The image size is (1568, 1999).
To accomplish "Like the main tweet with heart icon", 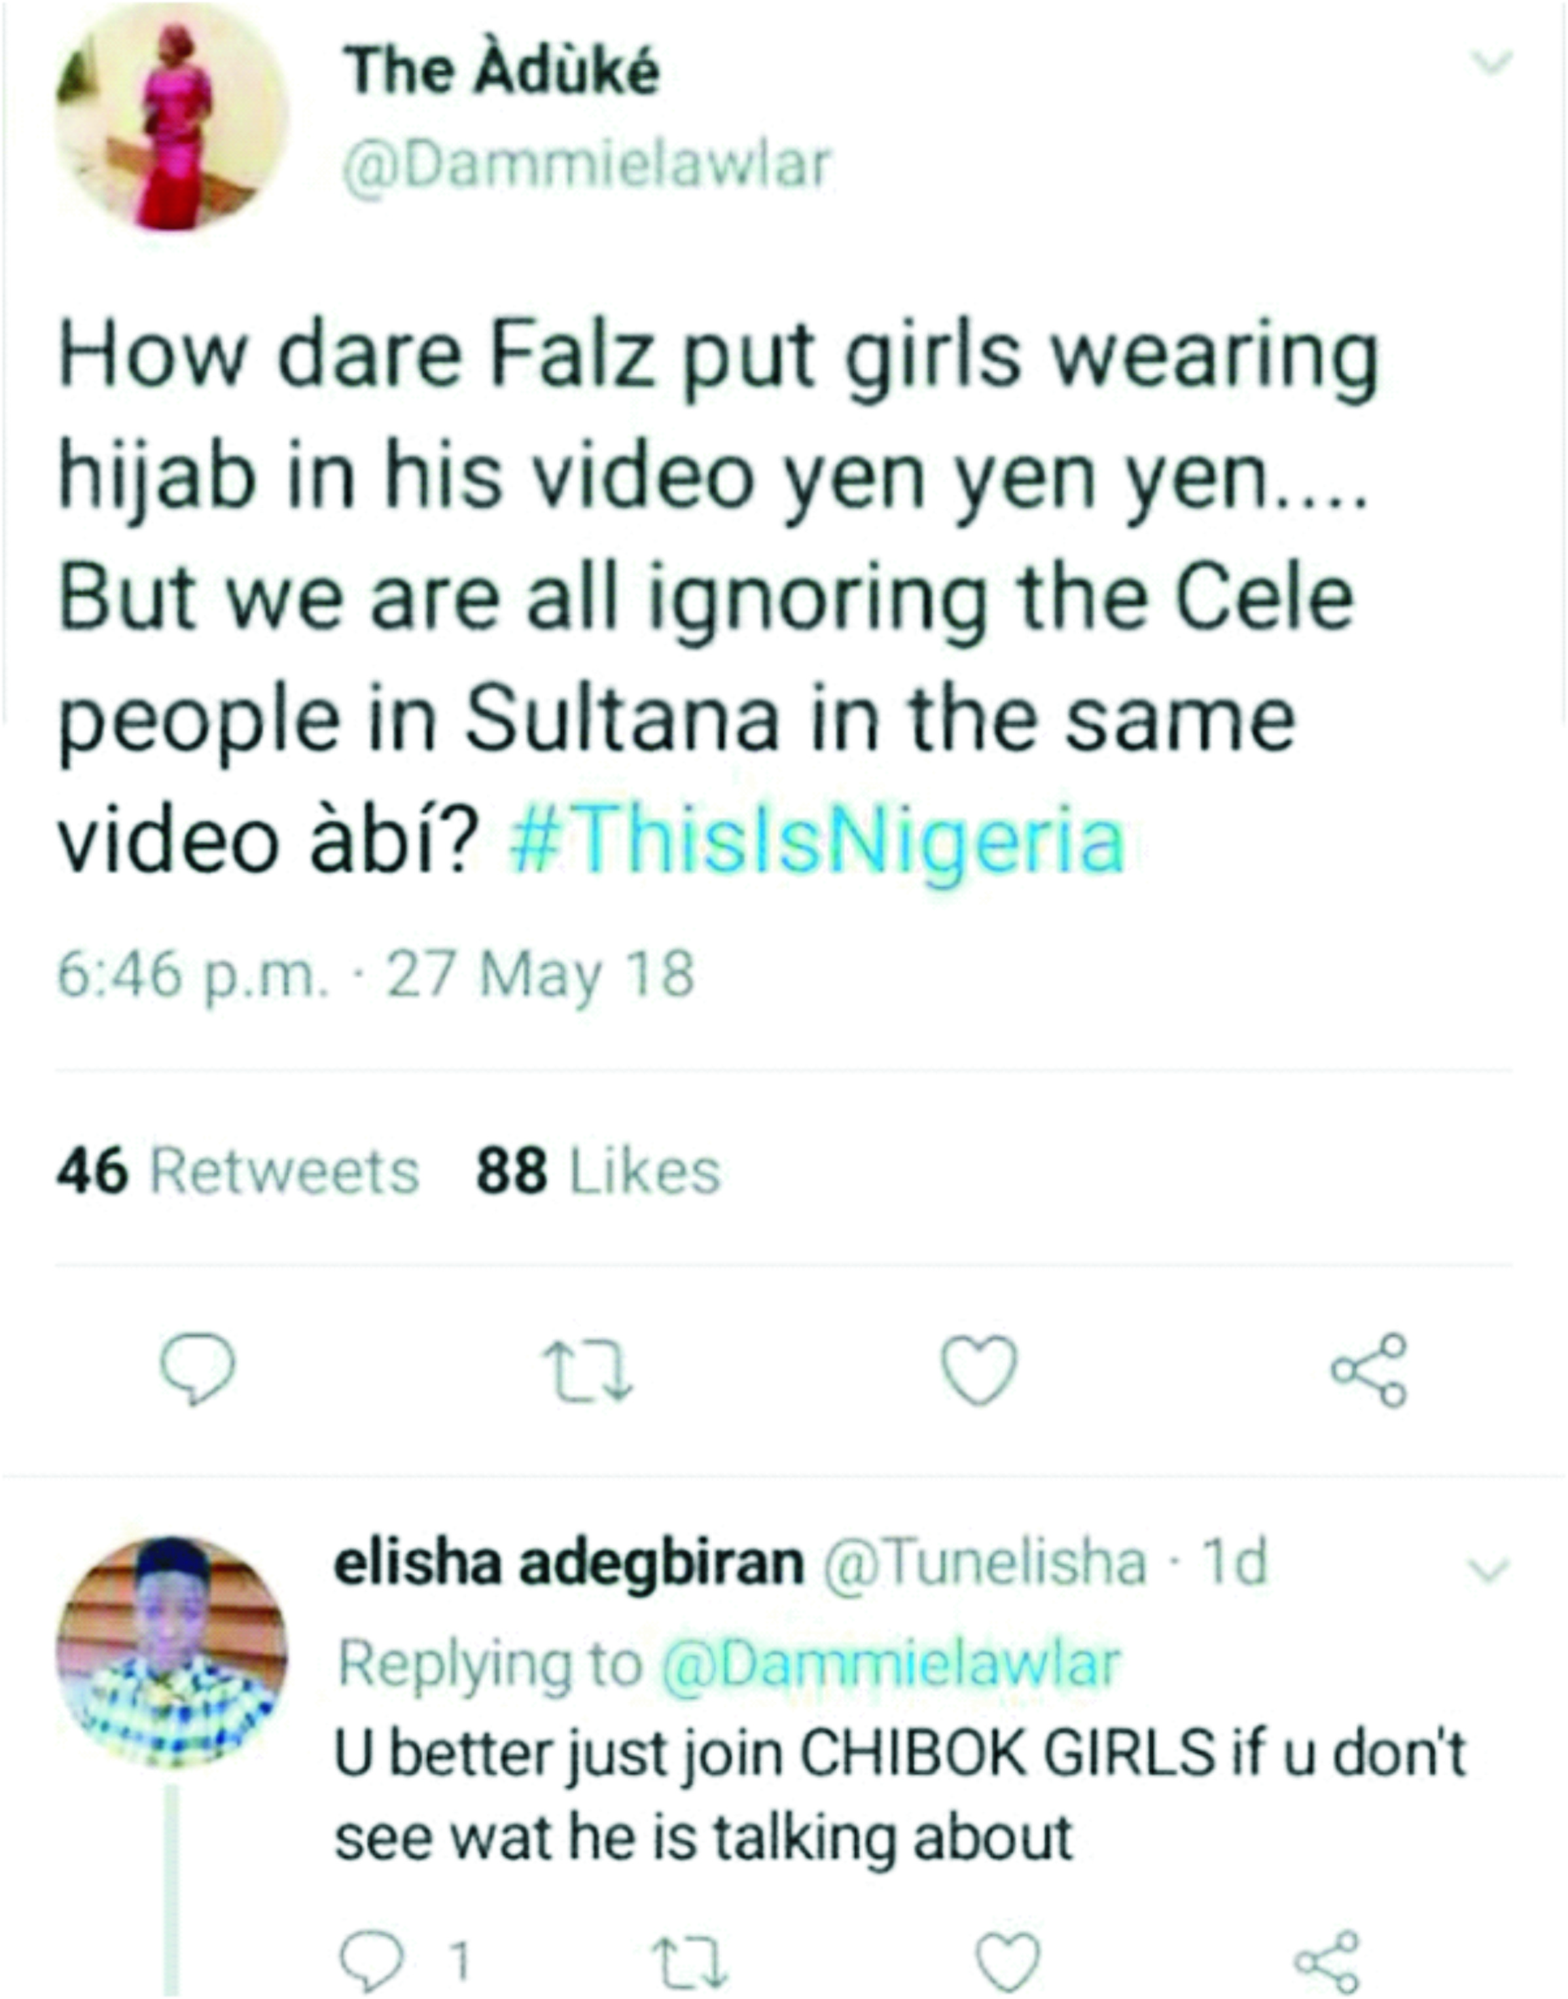I will [980, 1370].
